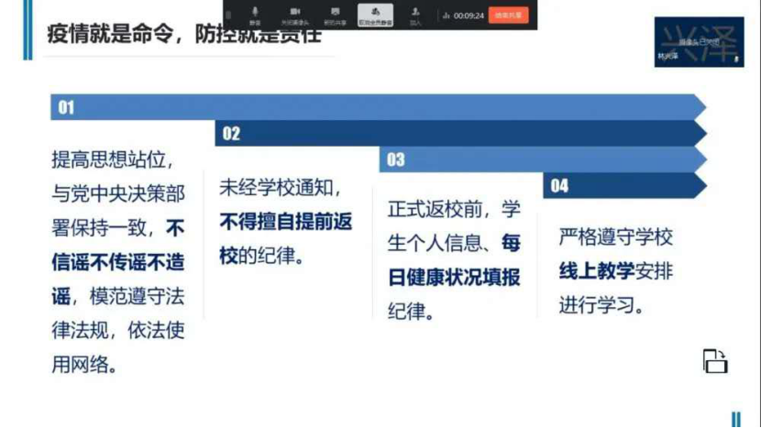Click the red end sharing button
This screenshot has height=428, width=761.
[x=508, y=15]
